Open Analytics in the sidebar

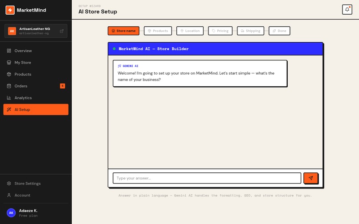tap(36, 98)
